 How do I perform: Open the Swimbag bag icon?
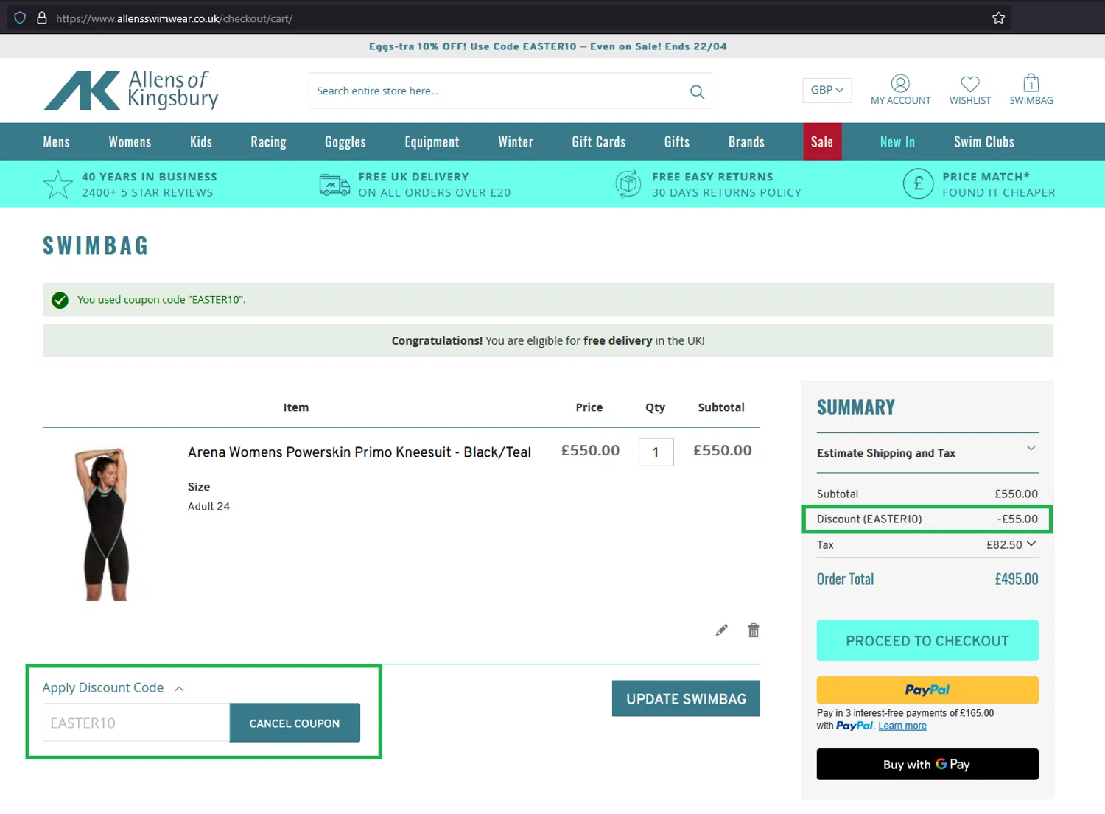[x=1031, y=83]
